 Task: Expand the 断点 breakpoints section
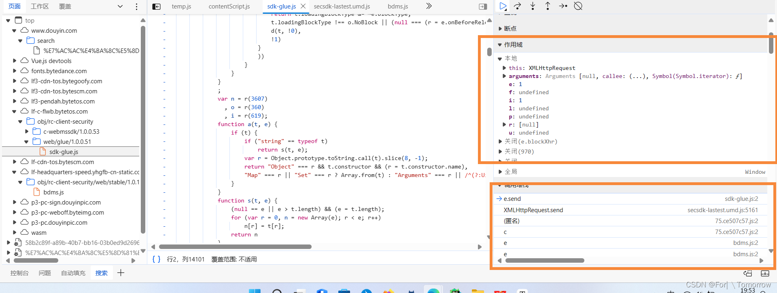pyautogui.click(x=501, y=29)
